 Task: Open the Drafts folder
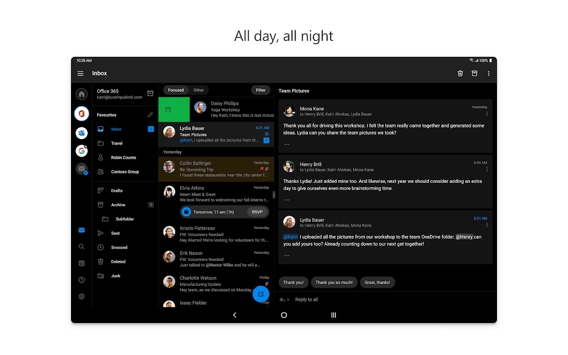click(117, 191)
